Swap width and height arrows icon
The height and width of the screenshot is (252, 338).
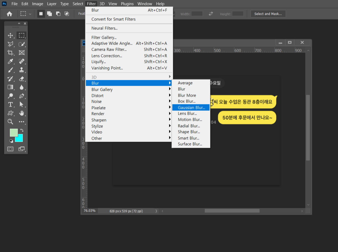pyautogui.click(x=211, y=14)
